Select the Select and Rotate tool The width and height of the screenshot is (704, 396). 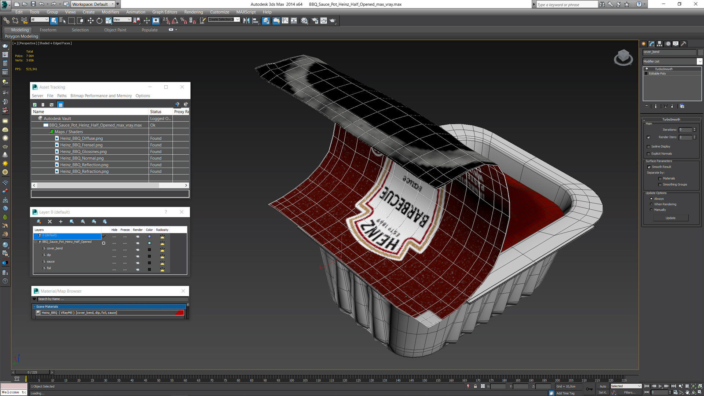pyautogui.click(x=99, y=21)
